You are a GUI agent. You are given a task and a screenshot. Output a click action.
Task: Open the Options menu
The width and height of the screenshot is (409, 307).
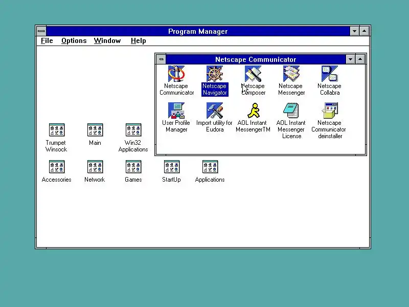[74, 41]
